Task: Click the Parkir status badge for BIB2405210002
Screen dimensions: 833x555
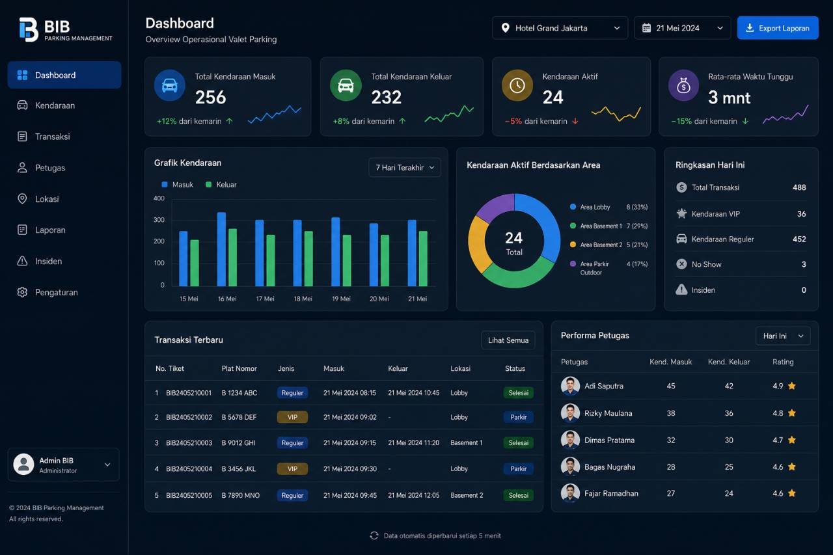Action: click(x=519, y=417)
